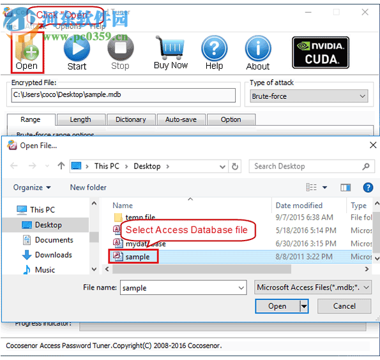380x360 pixels.
Task: Sort by Date modified column
Action: (299, 206)
